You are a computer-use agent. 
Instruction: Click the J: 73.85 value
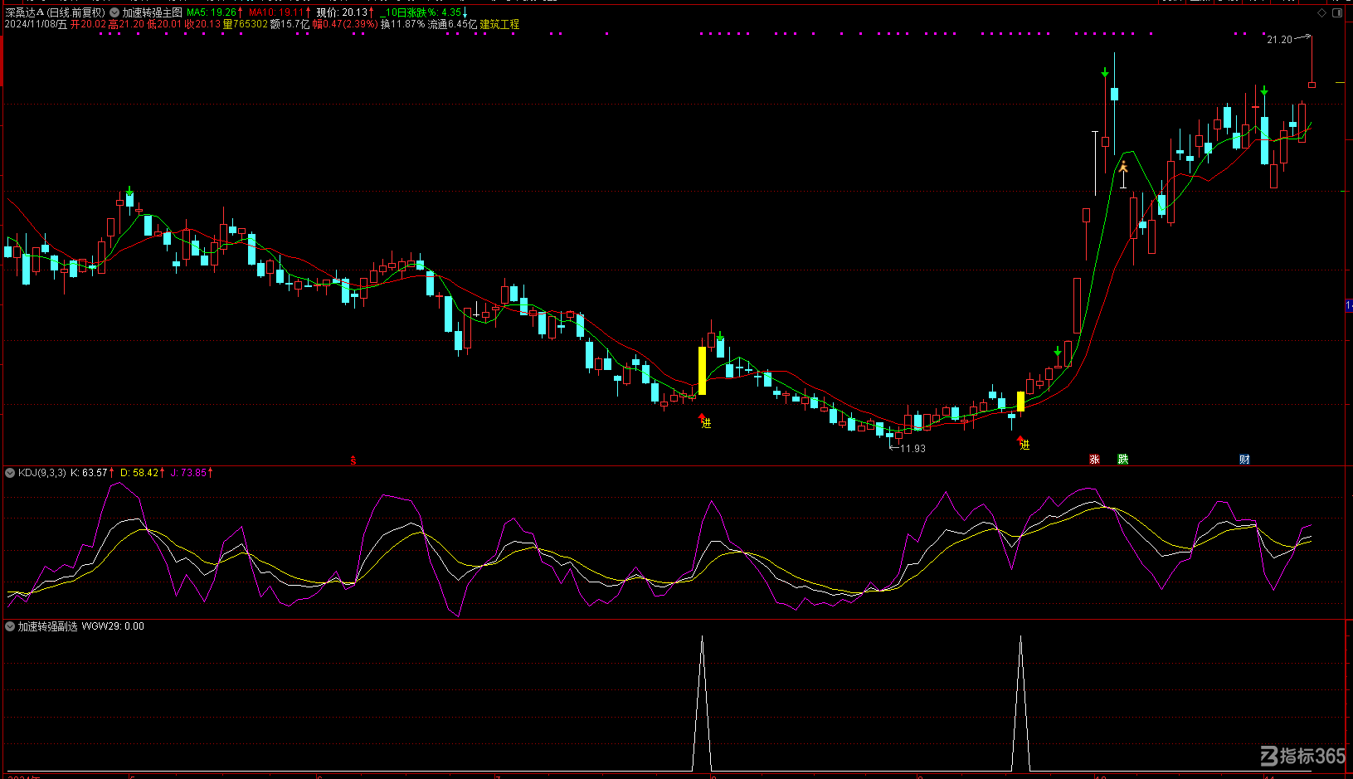188,473
